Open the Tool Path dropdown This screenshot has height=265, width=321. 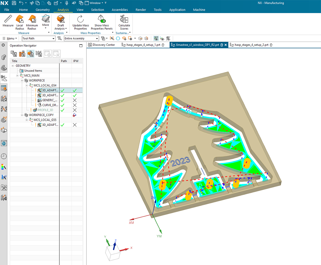tap(54, 38)
